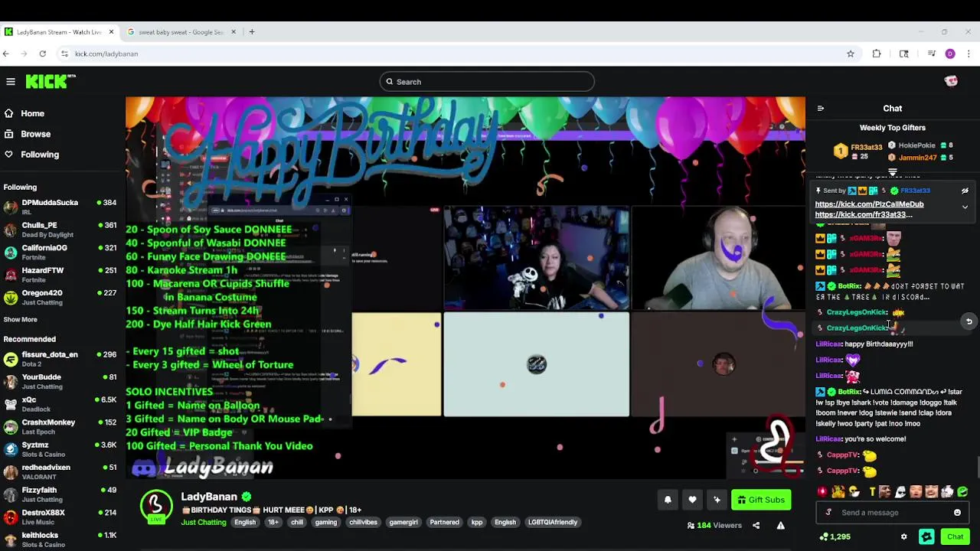Open the hamburger menu beside Kick logo

click(x=11, y=81)
